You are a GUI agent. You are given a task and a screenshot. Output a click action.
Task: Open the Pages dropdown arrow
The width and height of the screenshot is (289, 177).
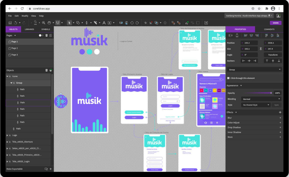(15, 36)
